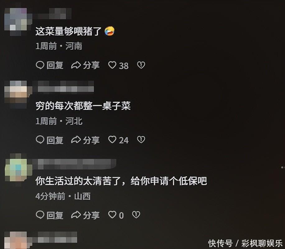Image resolution: width=285 pixels, height=249 pixels.
Task: Click the share arrow on 河南 comment
Action: pos(86,65)
